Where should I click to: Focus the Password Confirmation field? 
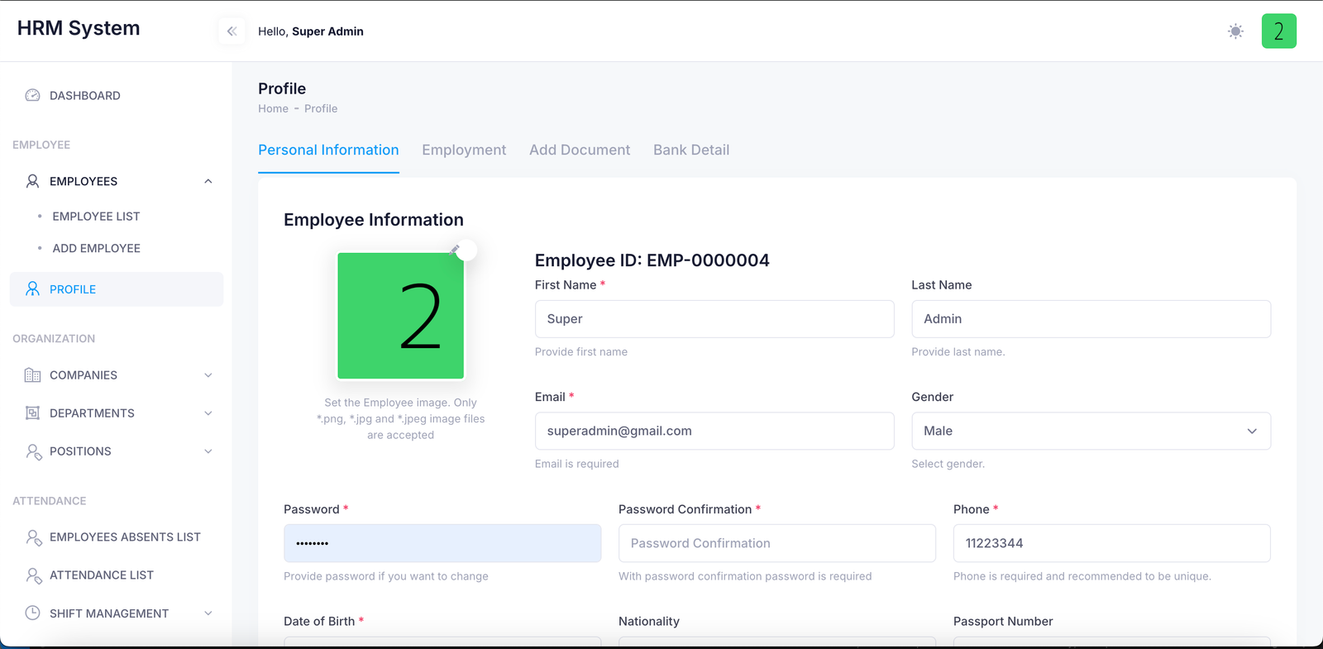click(776, 543)
